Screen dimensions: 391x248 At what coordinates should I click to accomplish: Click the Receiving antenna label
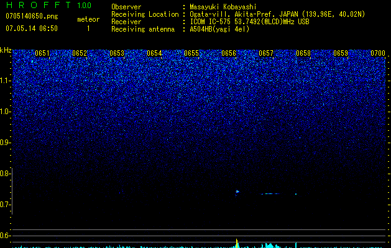[x=143, y=29]
